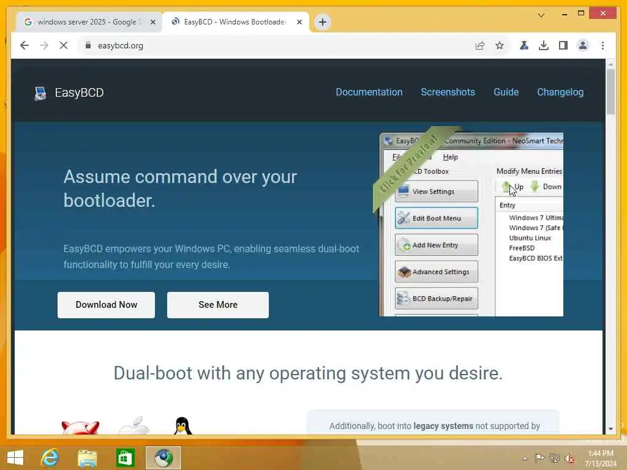627x470 pixels.
Task: Click the EasyBCD site title text
Action: [79, 93]
